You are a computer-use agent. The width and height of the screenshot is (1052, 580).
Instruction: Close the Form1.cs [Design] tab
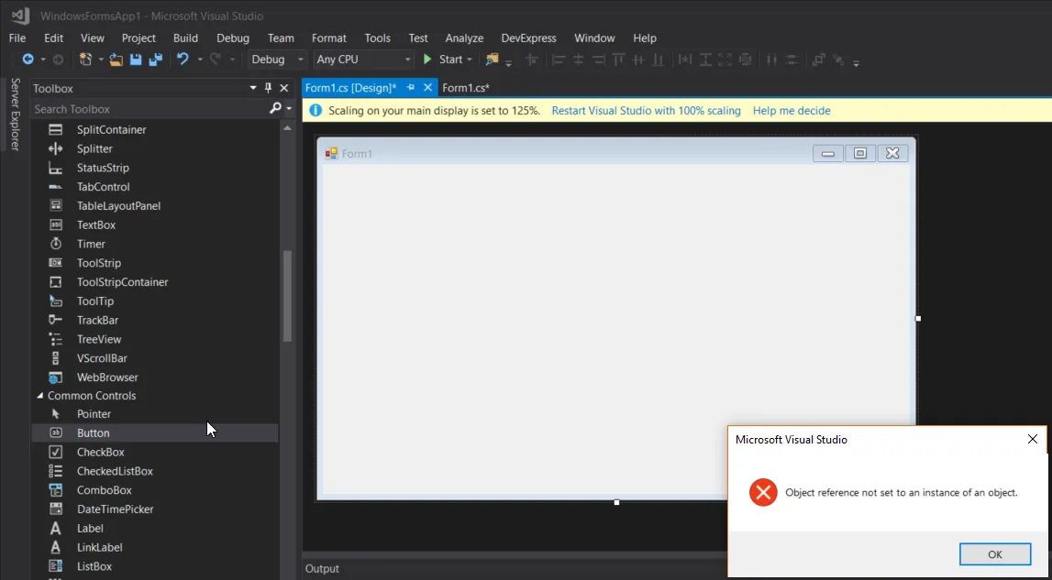[x=427, y=87]
